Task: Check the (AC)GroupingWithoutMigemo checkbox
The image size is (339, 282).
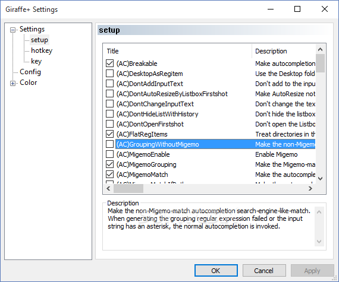Action: click(x=109, y=144)
